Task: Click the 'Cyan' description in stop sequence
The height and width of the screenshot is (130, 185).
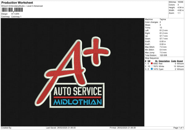Action: point(161,69)
